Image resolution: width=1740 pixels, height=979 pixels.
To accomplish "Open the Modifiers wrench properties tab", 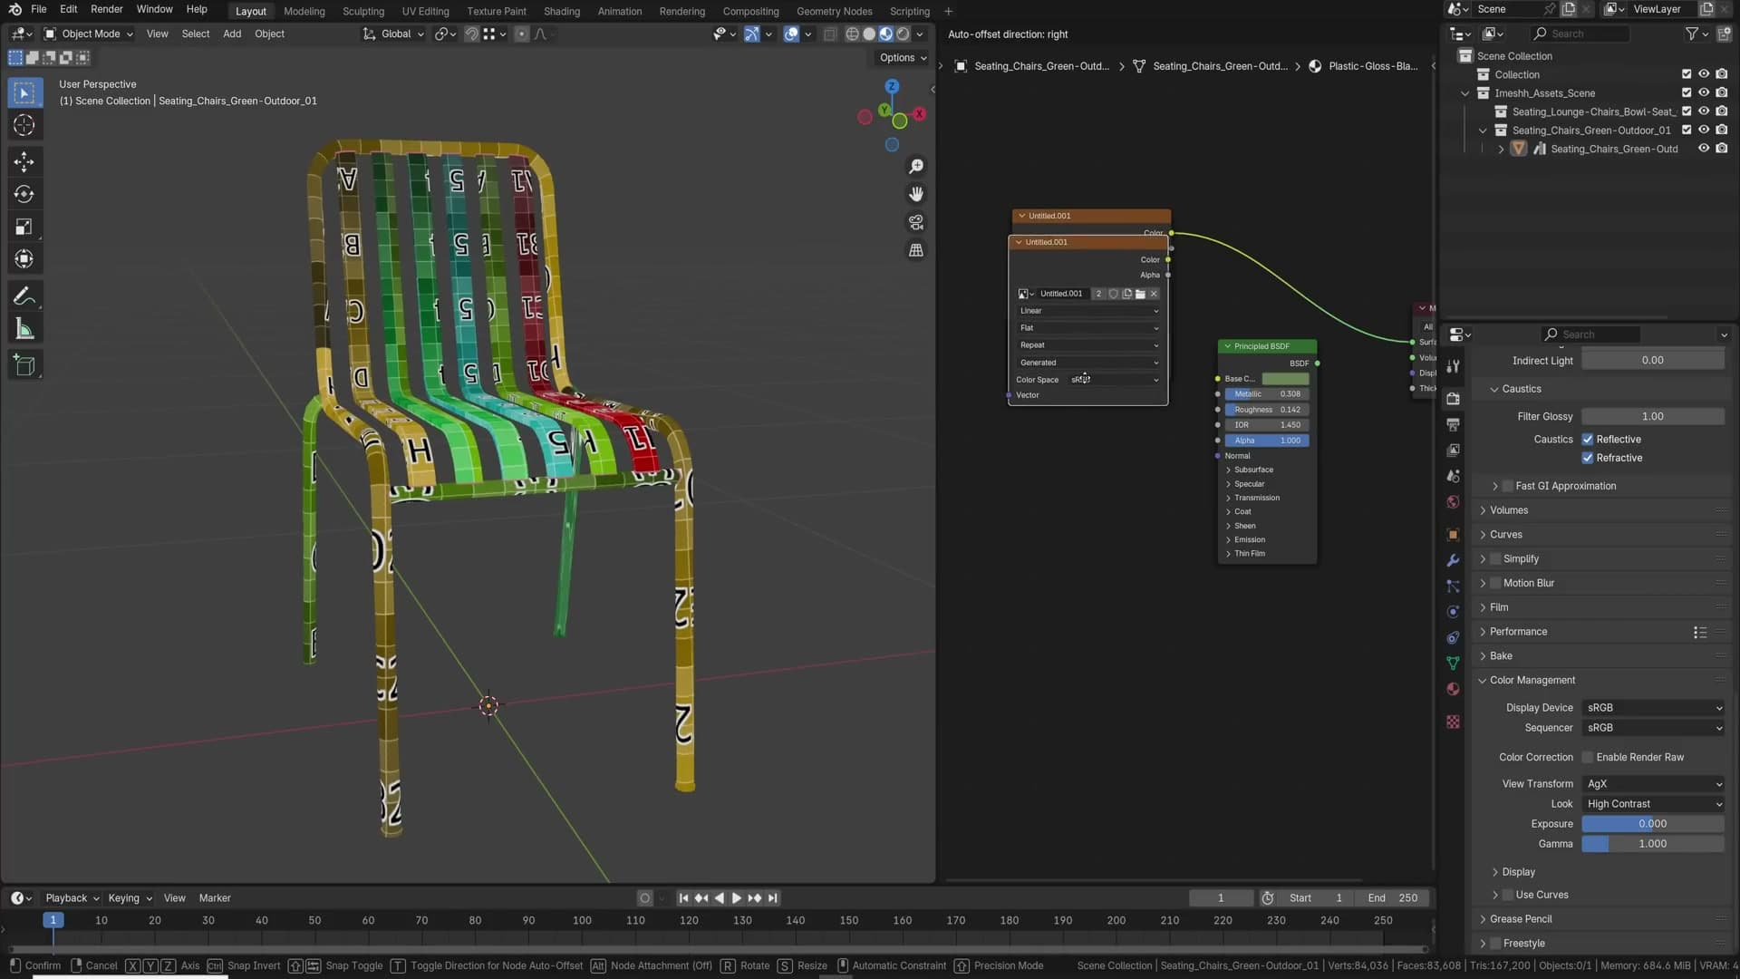I will [1453, 560].
